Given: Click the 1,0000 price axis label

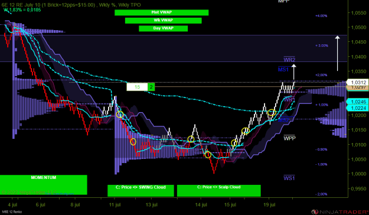Looking at the screenshot, I should pyautogui.click(x=358, y=174).
